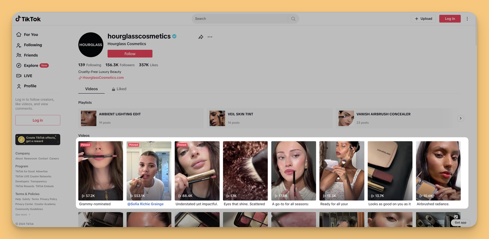Click the 156.3K Followers count
The height and width of the screenshot is (239, 489).
coord(120,65)
